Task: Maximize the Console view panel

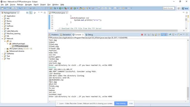Action: click(x=187, y=35)
